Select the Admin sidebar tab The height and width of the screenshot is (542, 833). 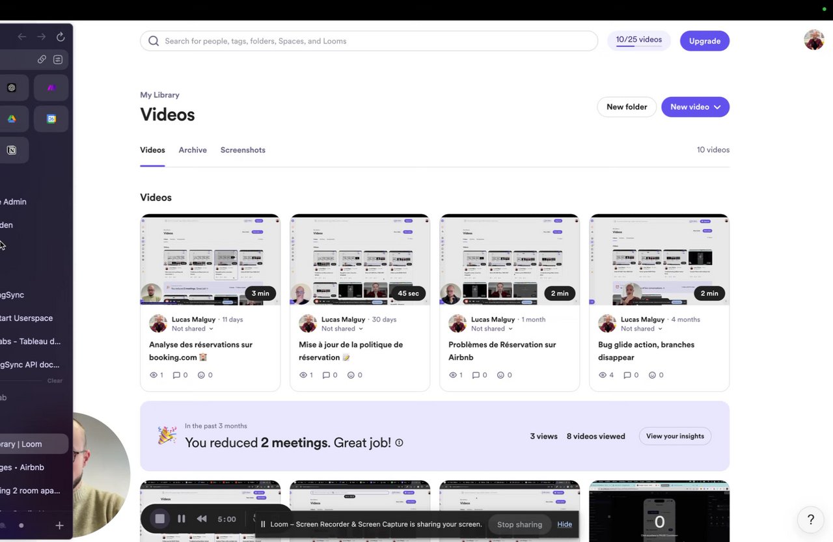point(34,202)
